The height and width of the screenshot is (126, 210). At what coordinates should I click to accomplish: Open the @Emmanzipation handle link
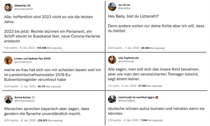click(x=25, y=101)
